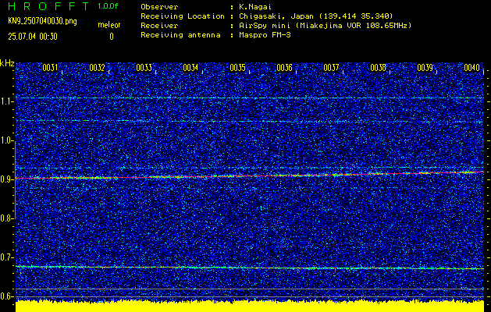This screenshot has width=491, height=312.
Task: Select the location Chigasaki, Japan coordinates
Action: click(316, 16)
